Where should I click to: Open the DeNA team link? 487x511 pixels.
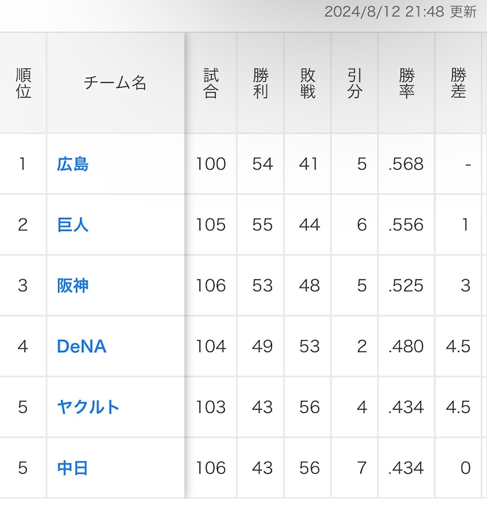(x=81, y=346)
